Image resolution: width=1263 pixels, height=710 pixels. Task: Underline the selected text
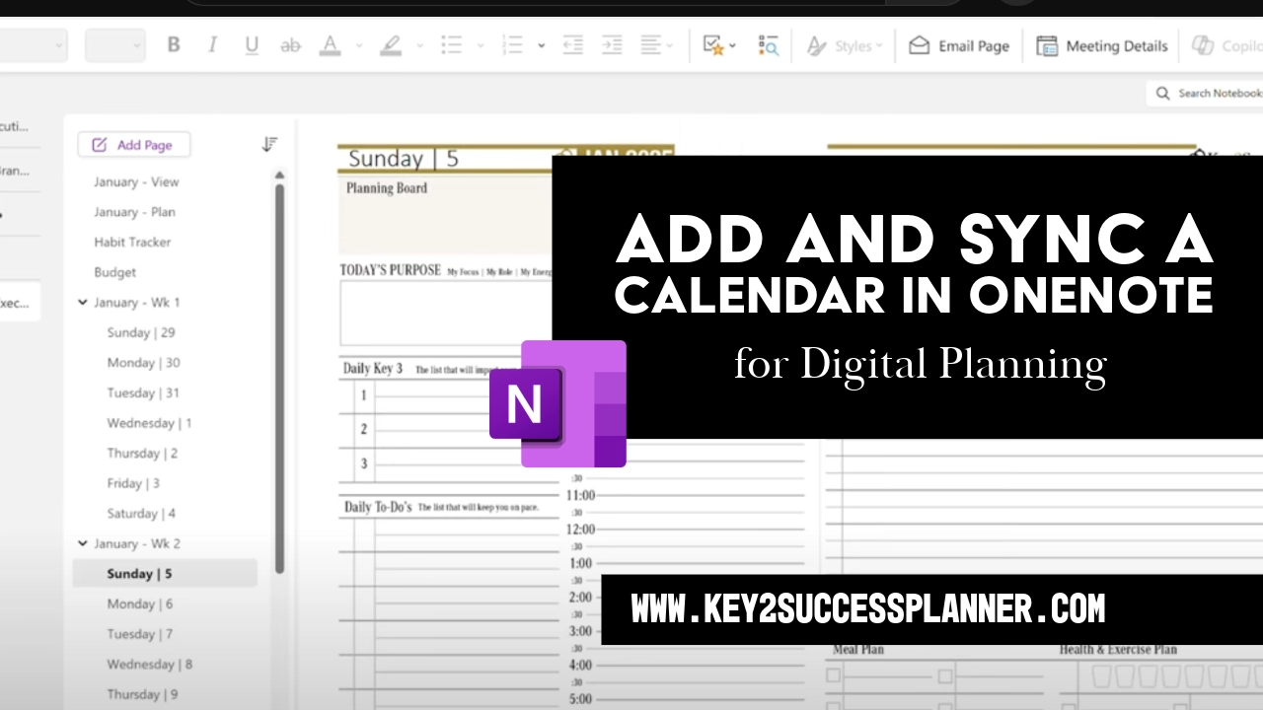click(252, 45)
